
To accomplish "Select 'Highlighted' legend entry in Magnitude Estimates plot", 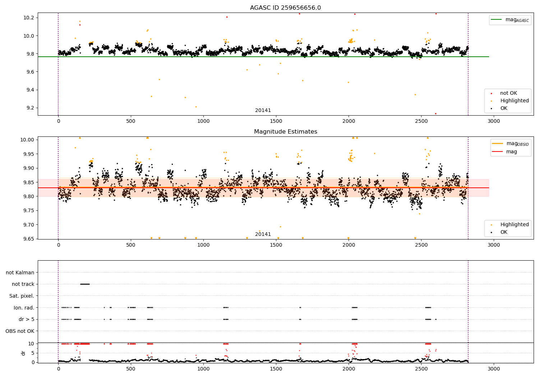I will click(x=514, y=225).
